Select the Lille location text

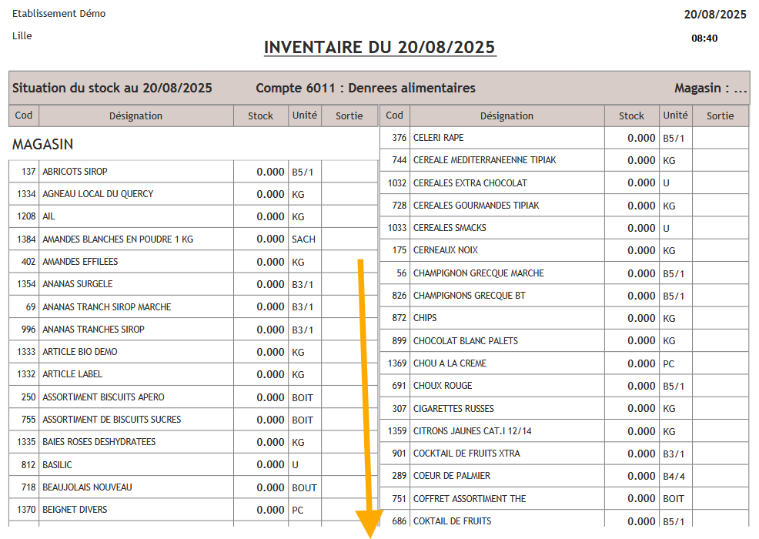click(x=22, y=36)
